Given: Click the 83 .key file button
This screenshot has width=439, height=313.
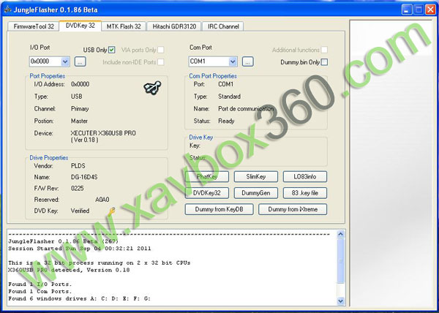Looking at the screenshot, I should coord(305,193).
